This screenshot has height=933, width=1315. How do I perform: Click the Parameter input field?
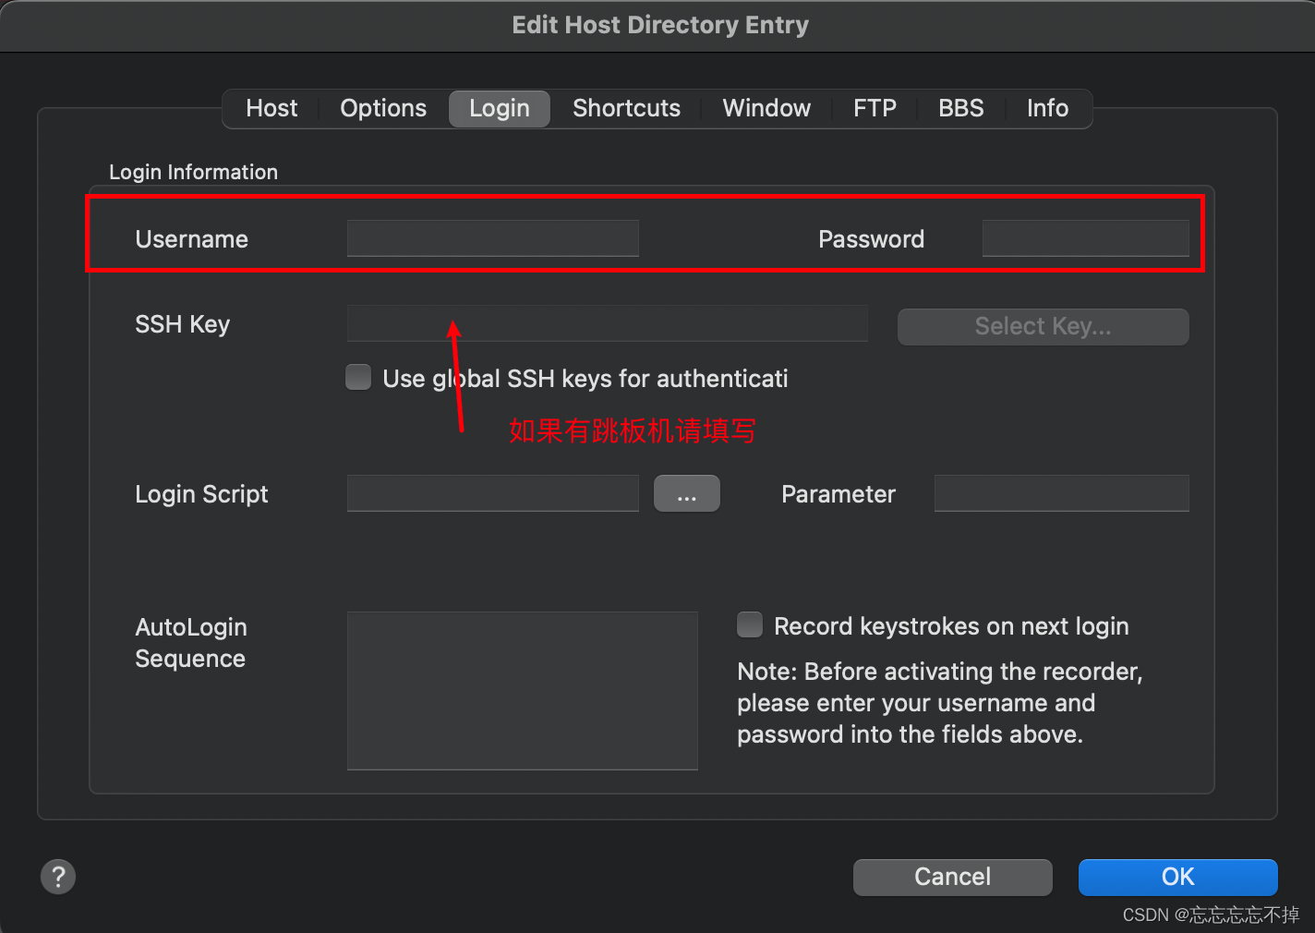click(1060, 493)
